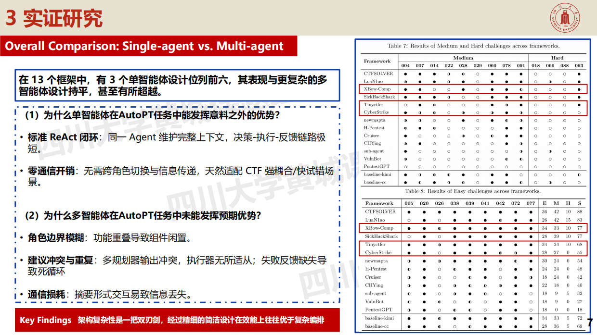
Task: Click the score '83' in LuaN1ao's row
Action: 579,220
